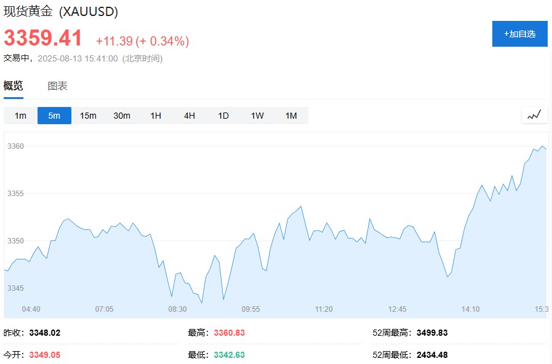Show the 1D daily chart
Viewport: 552px width, 364px height.
coord(223,116)
